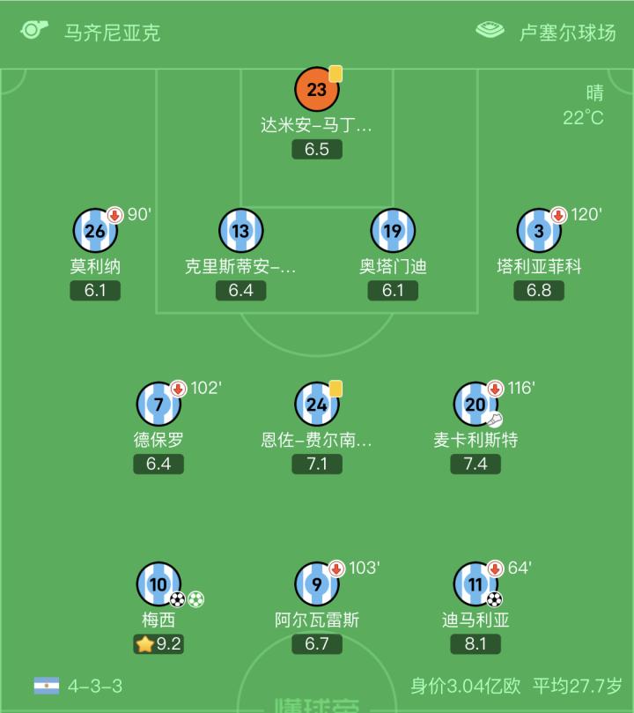Click the 8.1 rating badge for 迪马利亚
The width and height of the screenshot is (634, 713).
click(x=475, y=644)
